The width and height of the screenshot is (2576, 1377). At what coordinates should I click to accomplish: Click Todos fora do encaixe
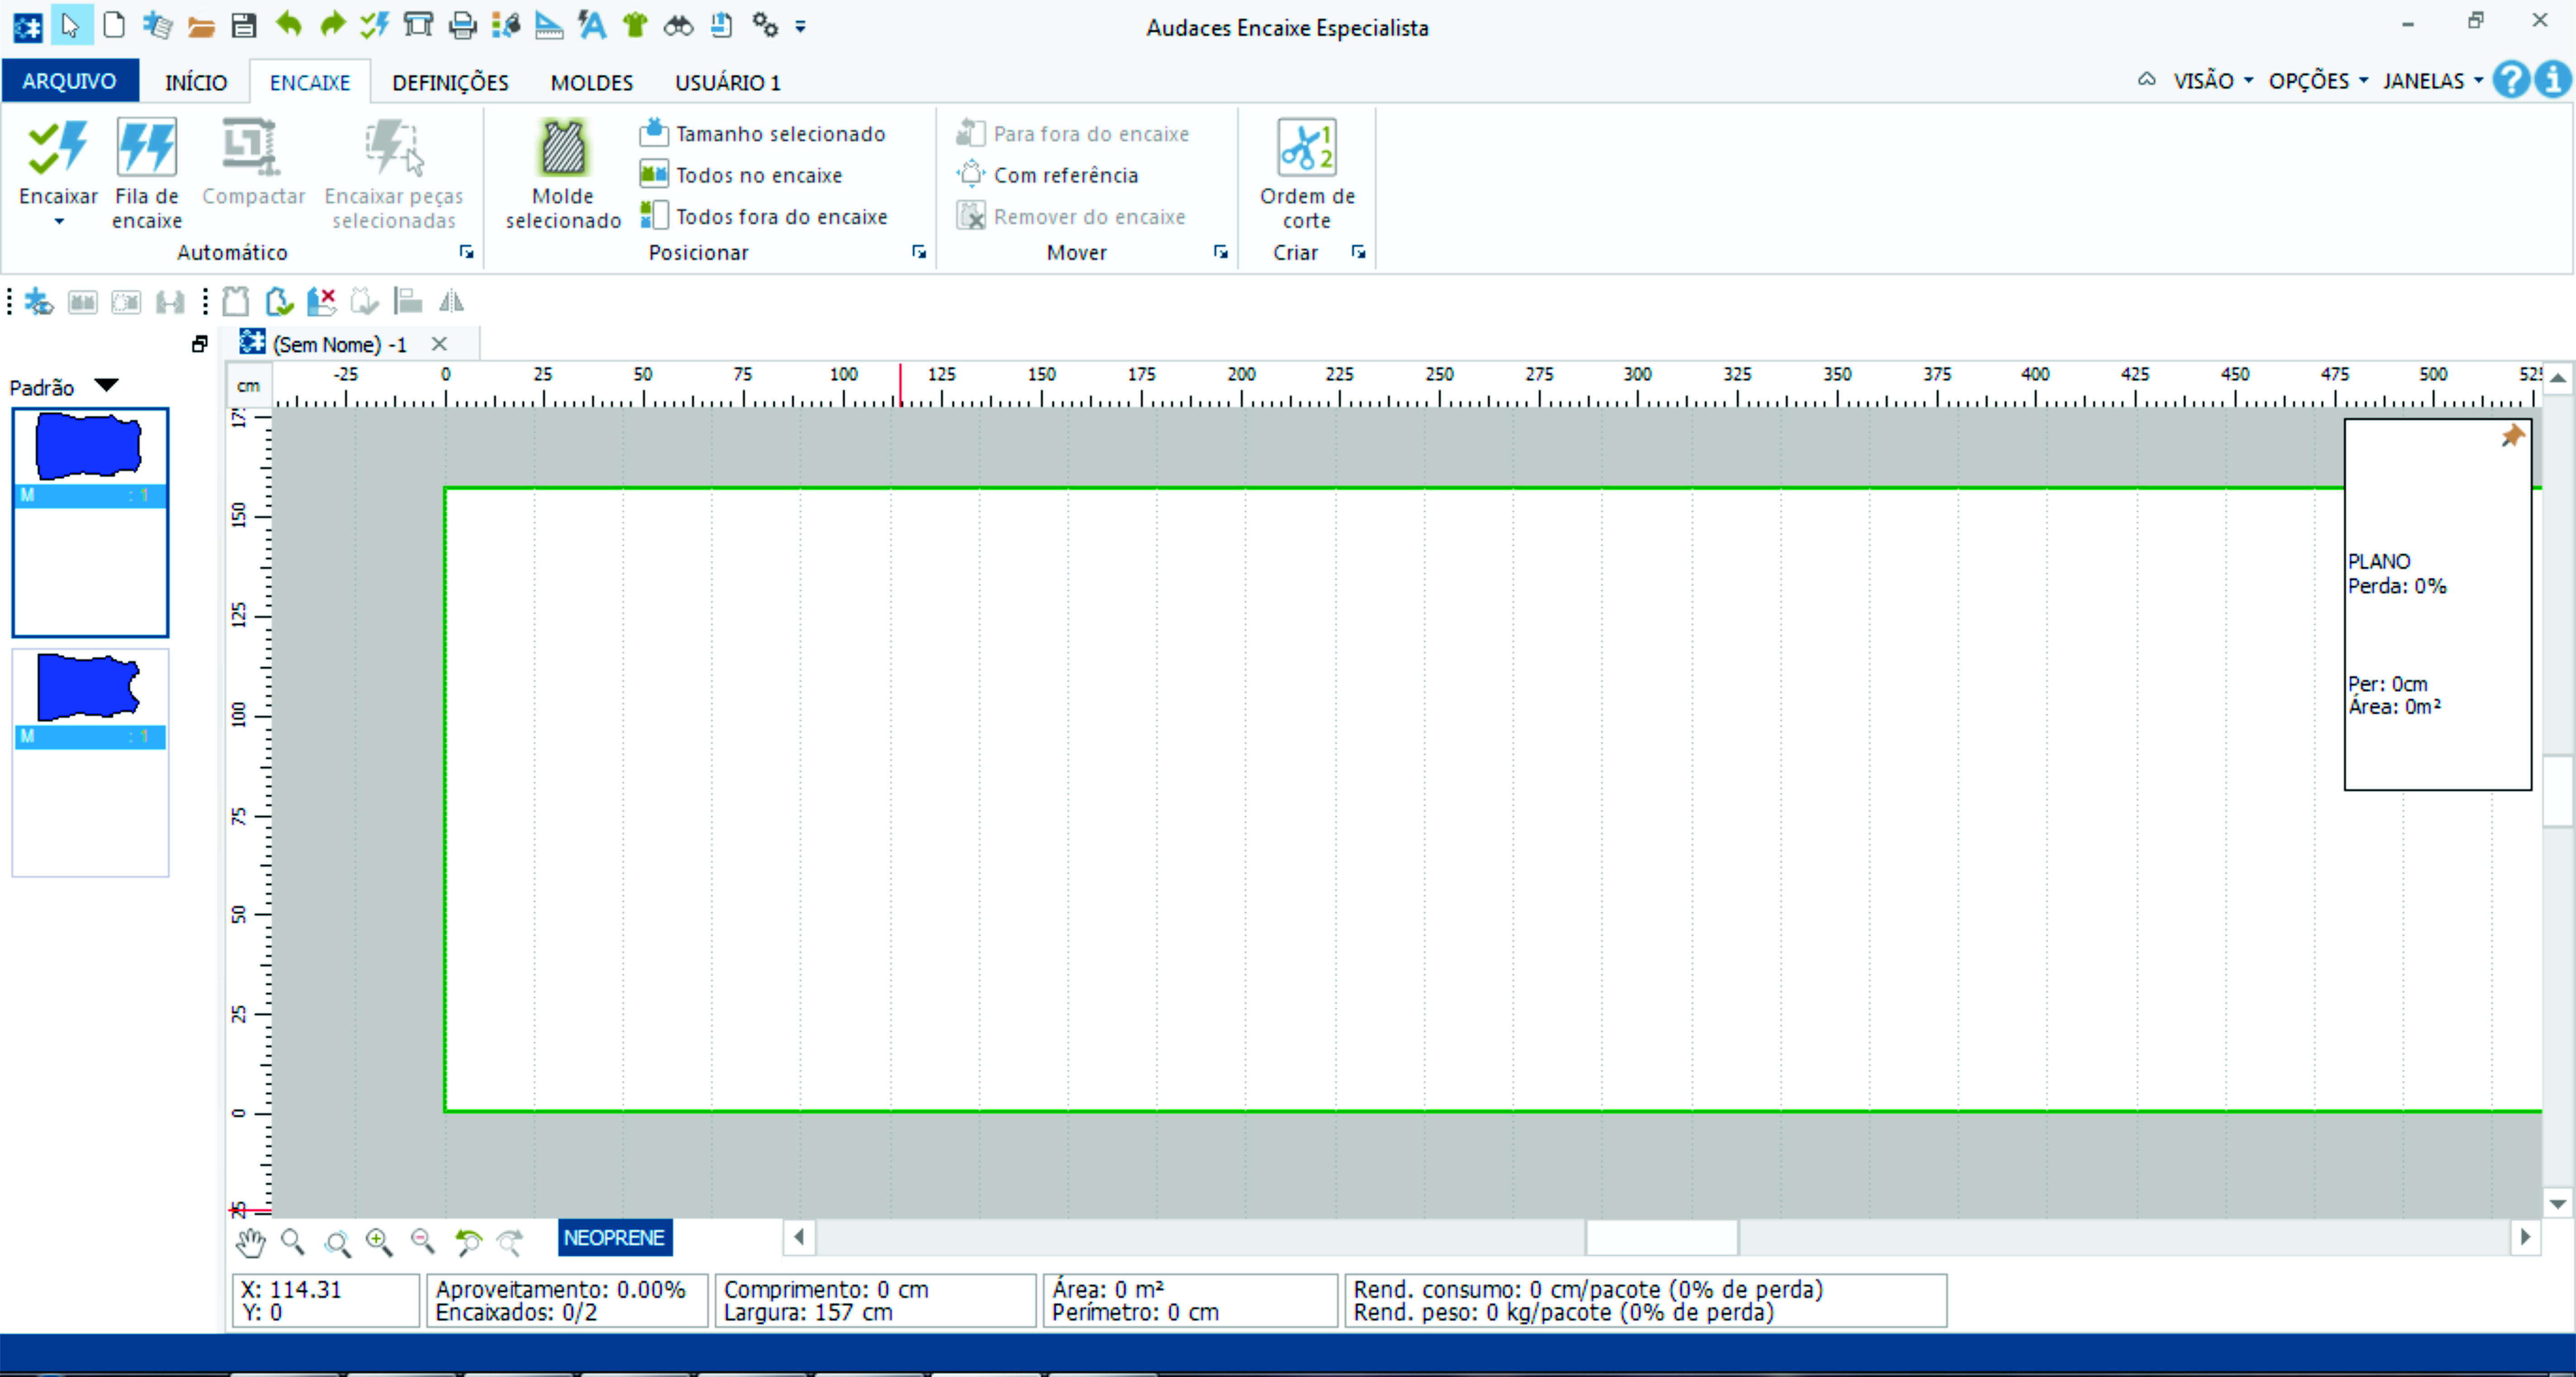point(764,216)
